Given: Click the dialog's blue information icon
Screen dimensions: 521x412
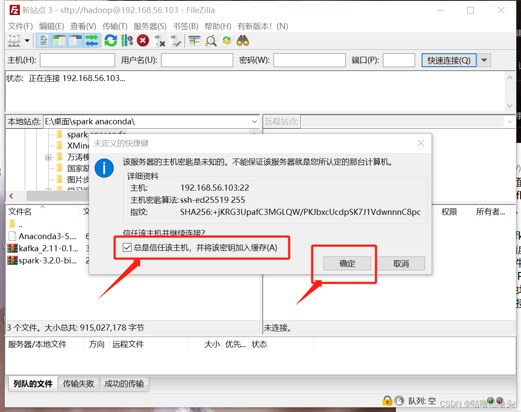Looking at the screenshot, I should coord(104,168).
